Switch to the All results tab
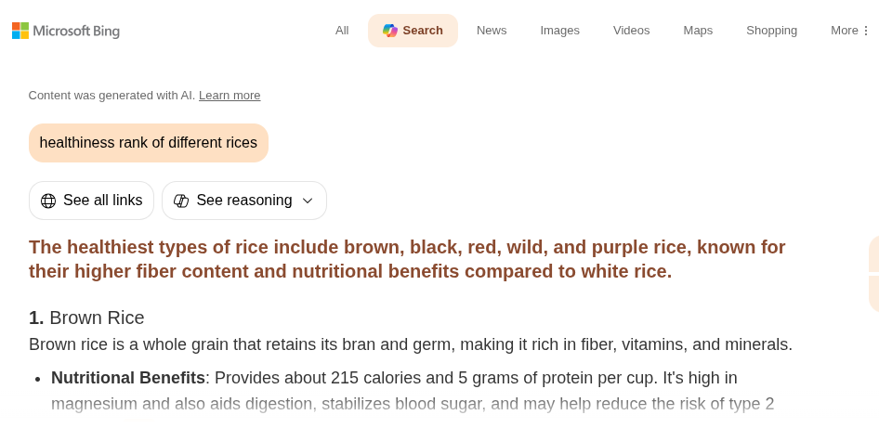879x428 pixels. pyautogui.click(x=342, y=31)
